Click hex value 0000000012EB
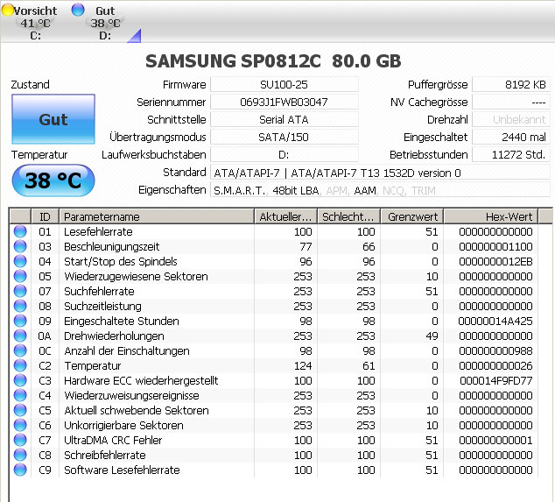 [x=495, y=261]
